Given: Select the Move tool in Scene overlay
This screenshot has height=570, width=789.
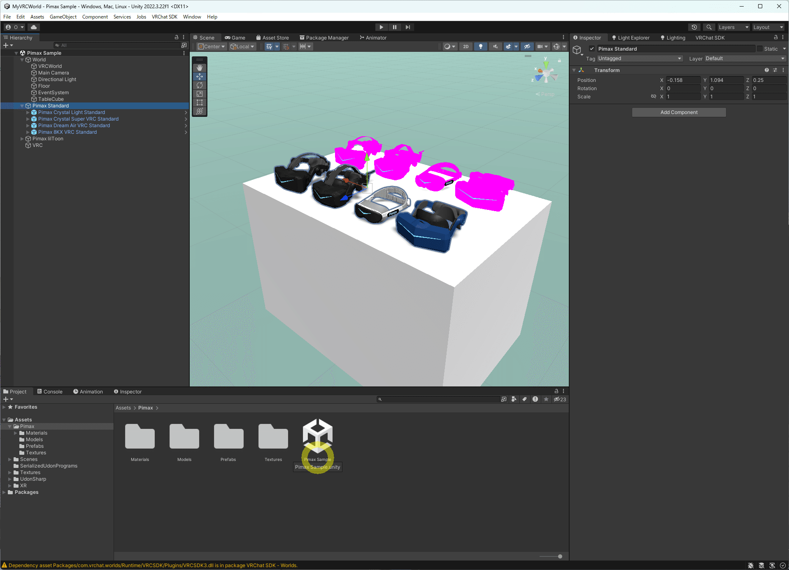Looking at the screenshot, I should coord(200,77).
